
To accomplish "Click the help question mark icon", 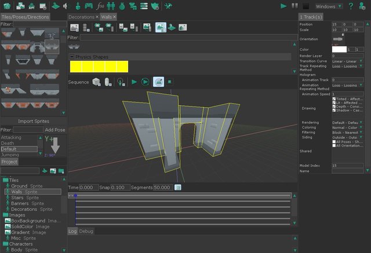I will [x=351, y=6].
